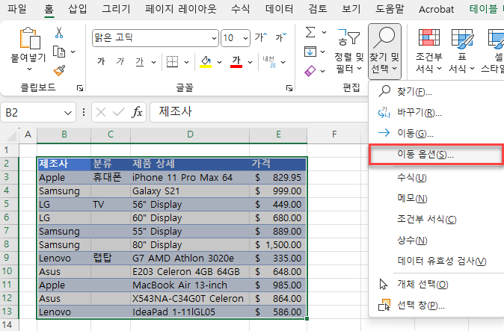The image size is (504, 331).
Task: Choose 바꾸기(R)... replace menu item
Action: [x=436, y=112]
